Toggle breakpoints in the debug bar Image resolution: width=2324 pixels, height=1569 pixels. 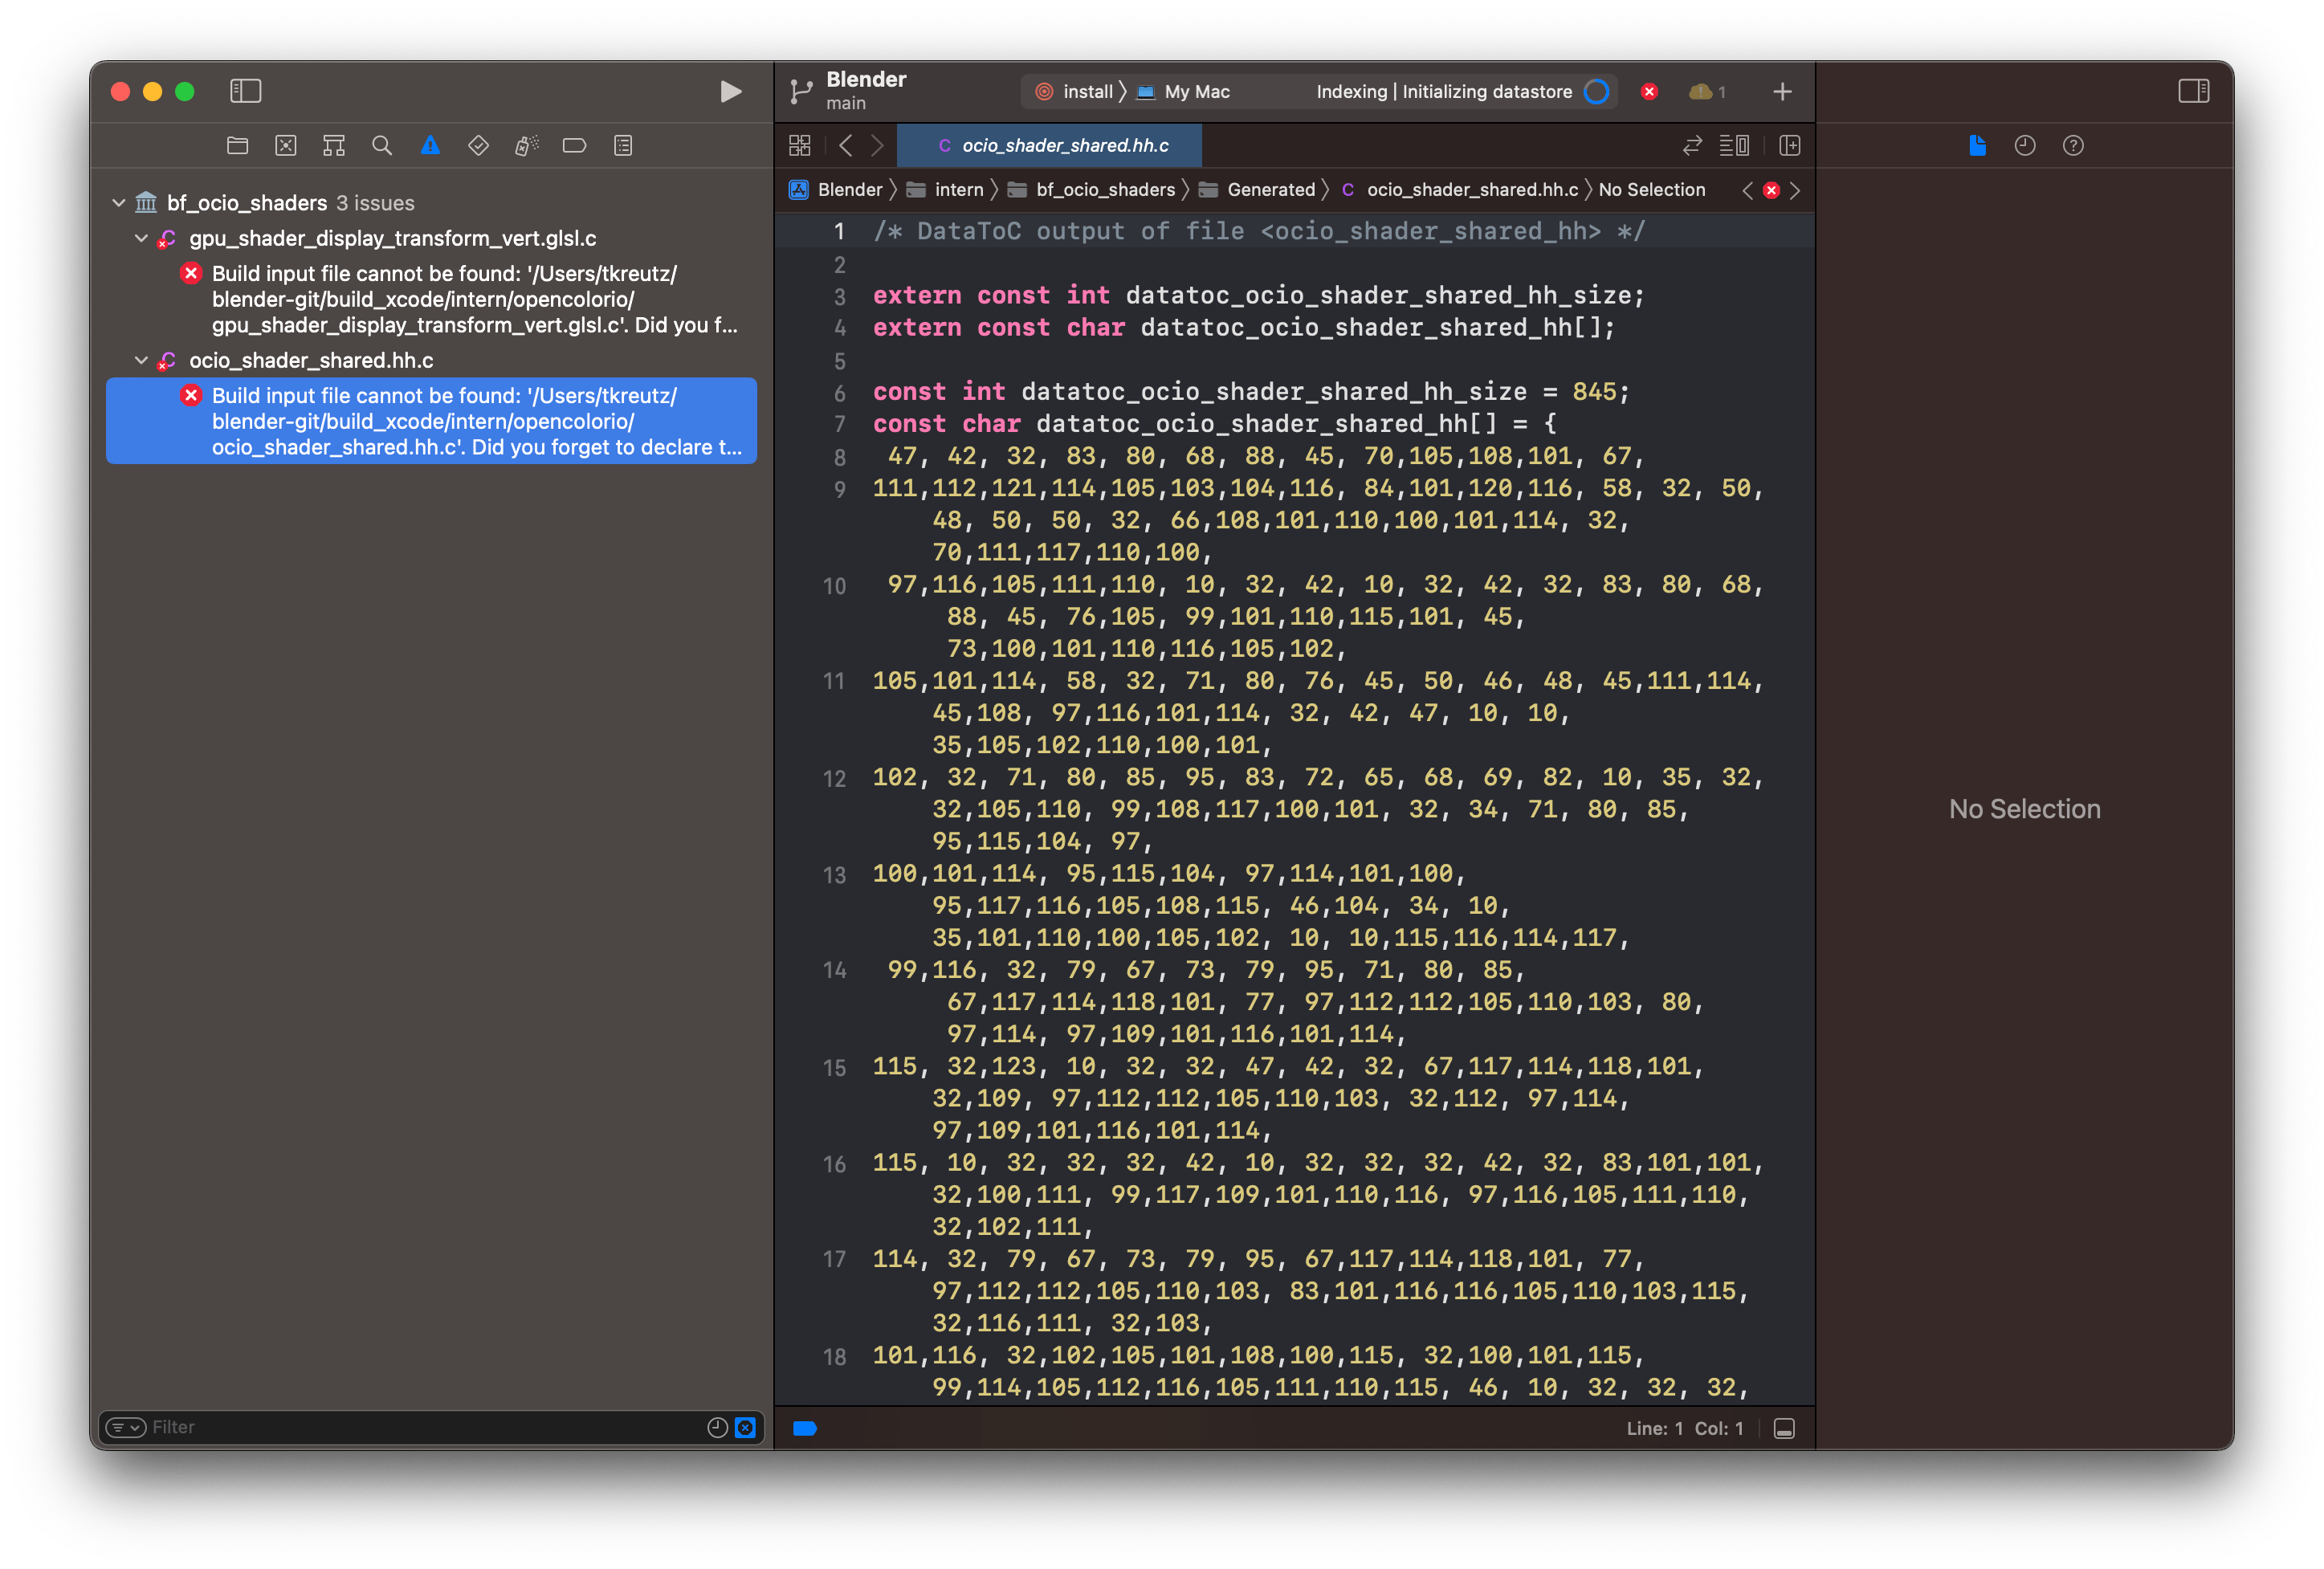(x=806, y=1428)
